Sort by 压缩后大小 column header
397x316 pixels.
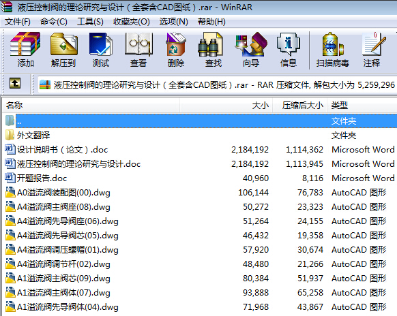300,105
